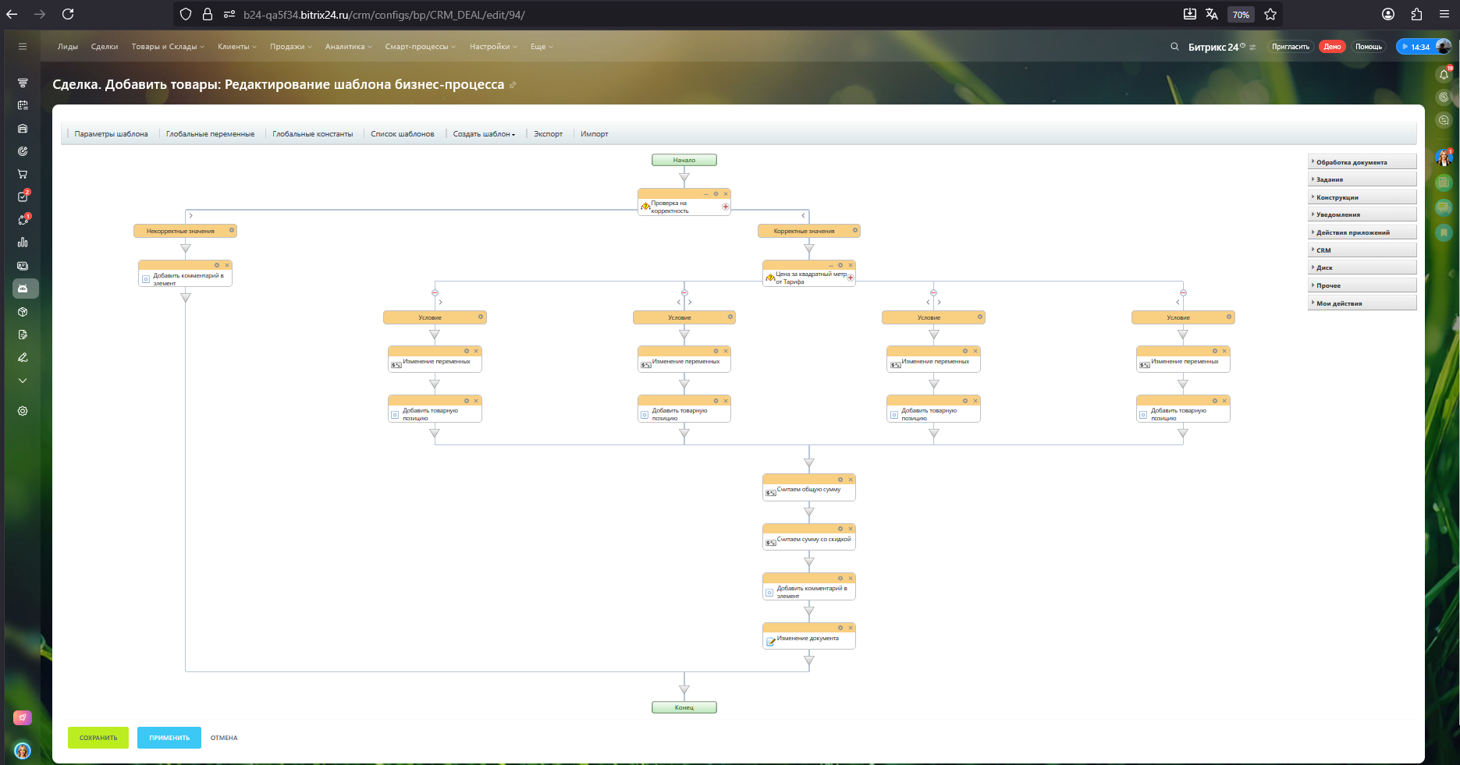Click 'Экспорт' in the template toolbar
Image resolution: width=1460 pixels, height=765 pixels.
(x=549, y=134)
